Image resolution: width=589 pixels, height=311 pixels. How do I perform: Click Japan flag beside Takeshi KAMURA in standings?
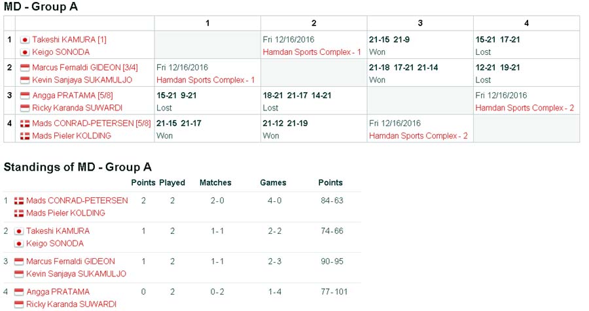(x=19, y=231)
